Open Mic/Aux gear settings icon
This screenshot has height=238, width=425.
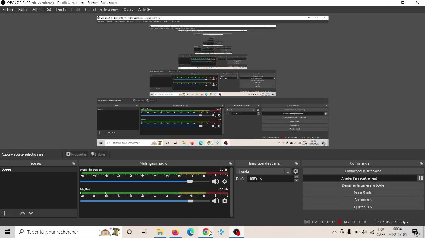225,201
